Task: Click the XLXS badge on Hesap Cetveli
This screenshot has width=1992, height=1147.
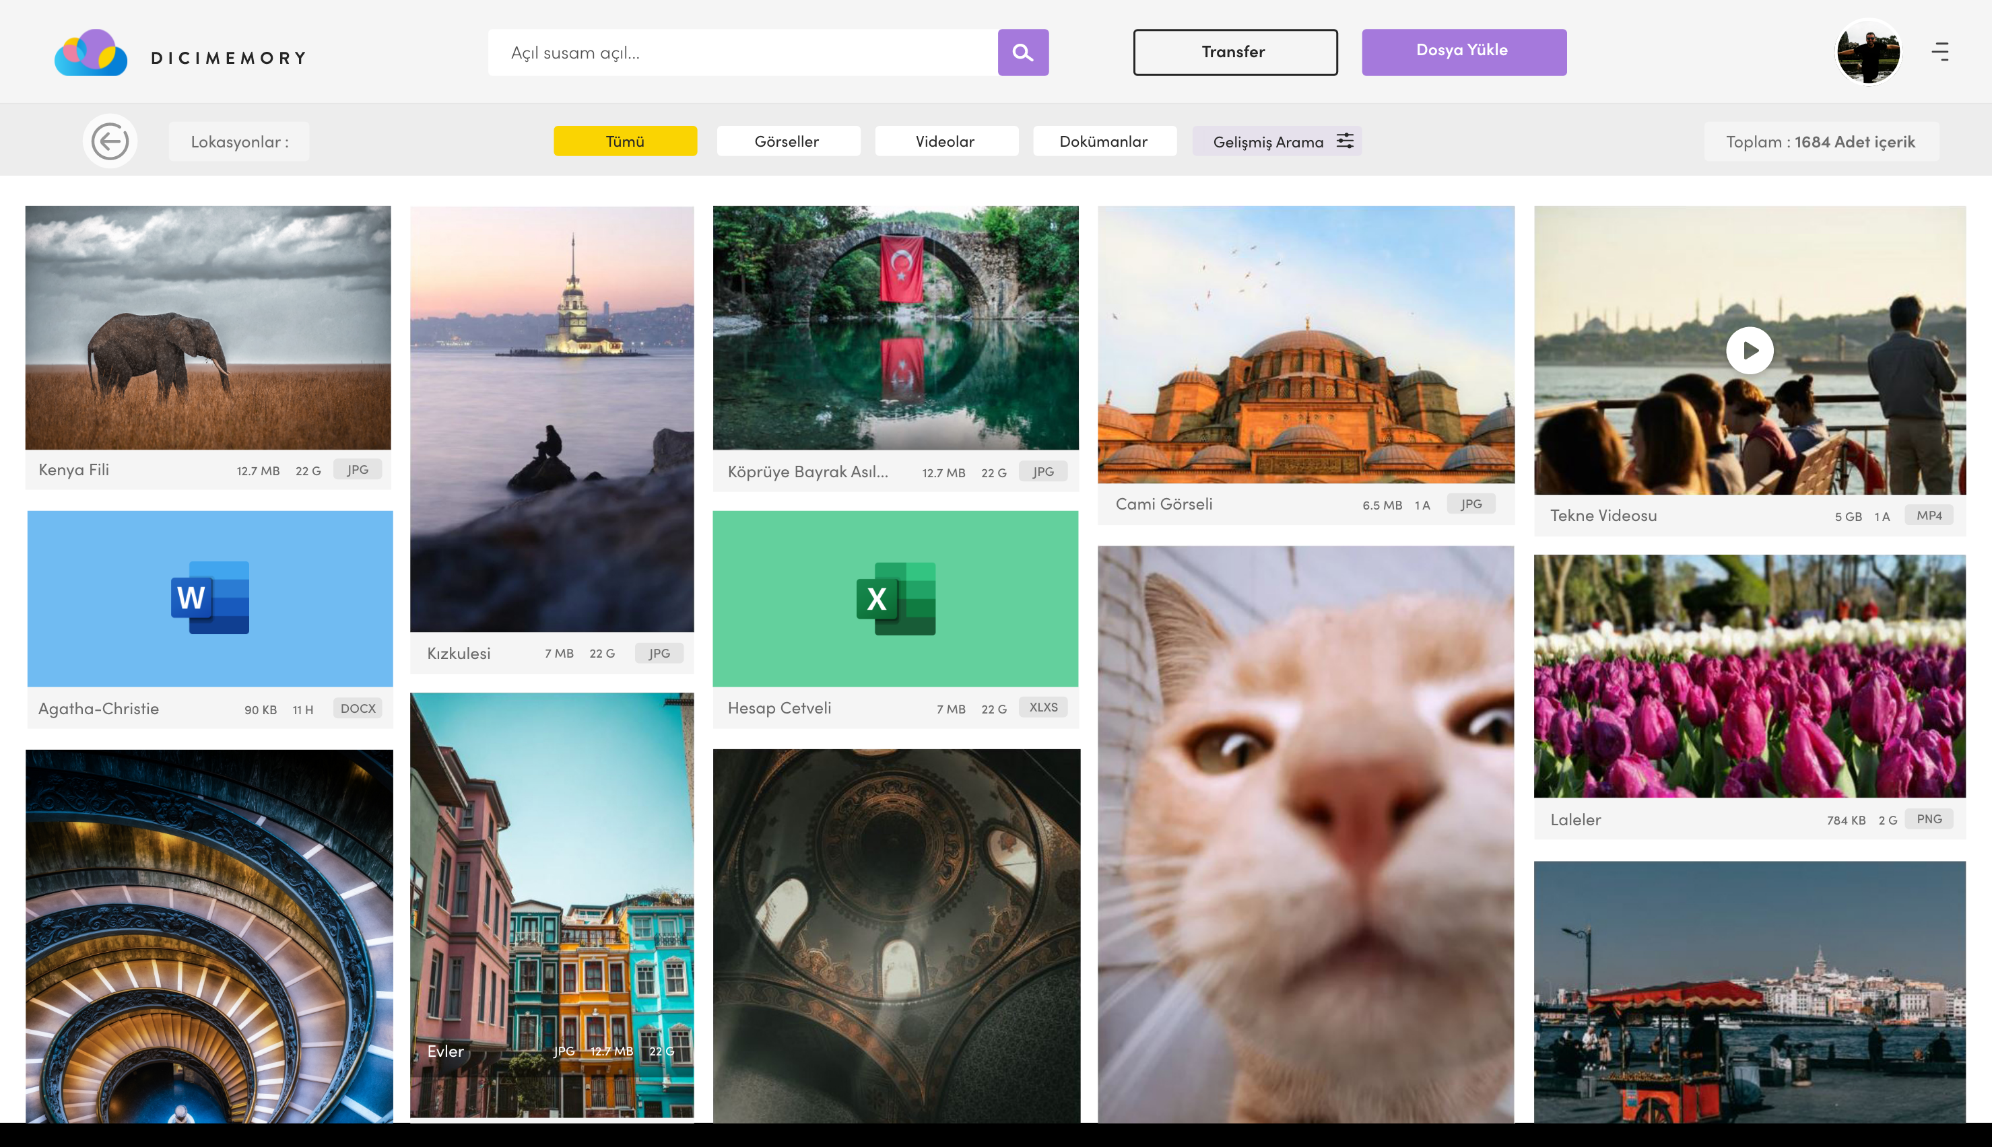Action: (x=1043, y=707)
